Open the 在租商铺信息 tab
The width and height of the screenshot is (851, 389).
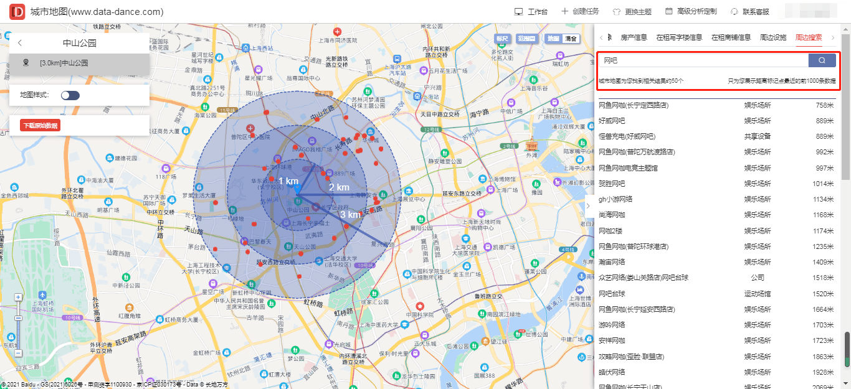pos(731,38)
